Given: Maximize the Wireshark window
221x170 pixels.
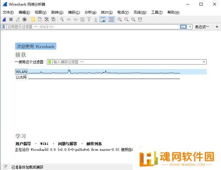Looking at the screenshot, I should tap(201, 4).
